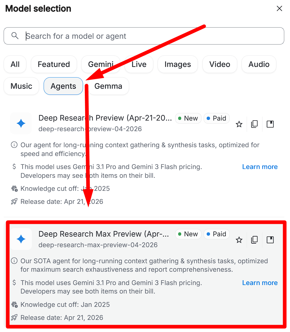Select the All filter chip
The height and width of the screenshot is (332, 290).
pos(15,64)
